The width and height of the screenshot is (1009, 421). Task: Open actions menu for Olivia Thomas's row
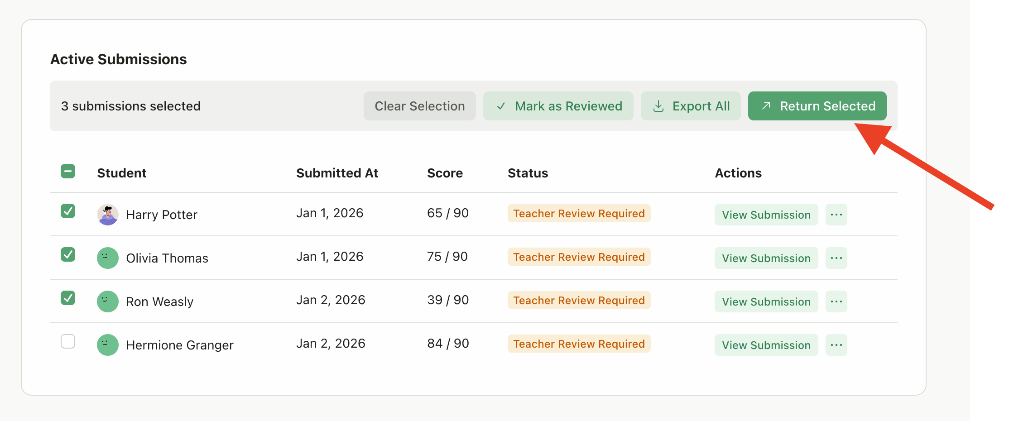tap(836, 258)
